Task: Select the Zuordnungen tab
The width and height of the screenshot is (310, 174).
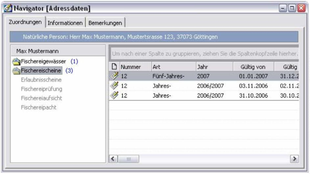Action: [24, 22]
